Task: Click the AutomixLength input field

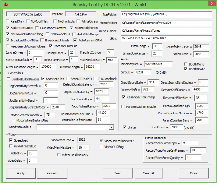Action: click(x=92, y=67)
